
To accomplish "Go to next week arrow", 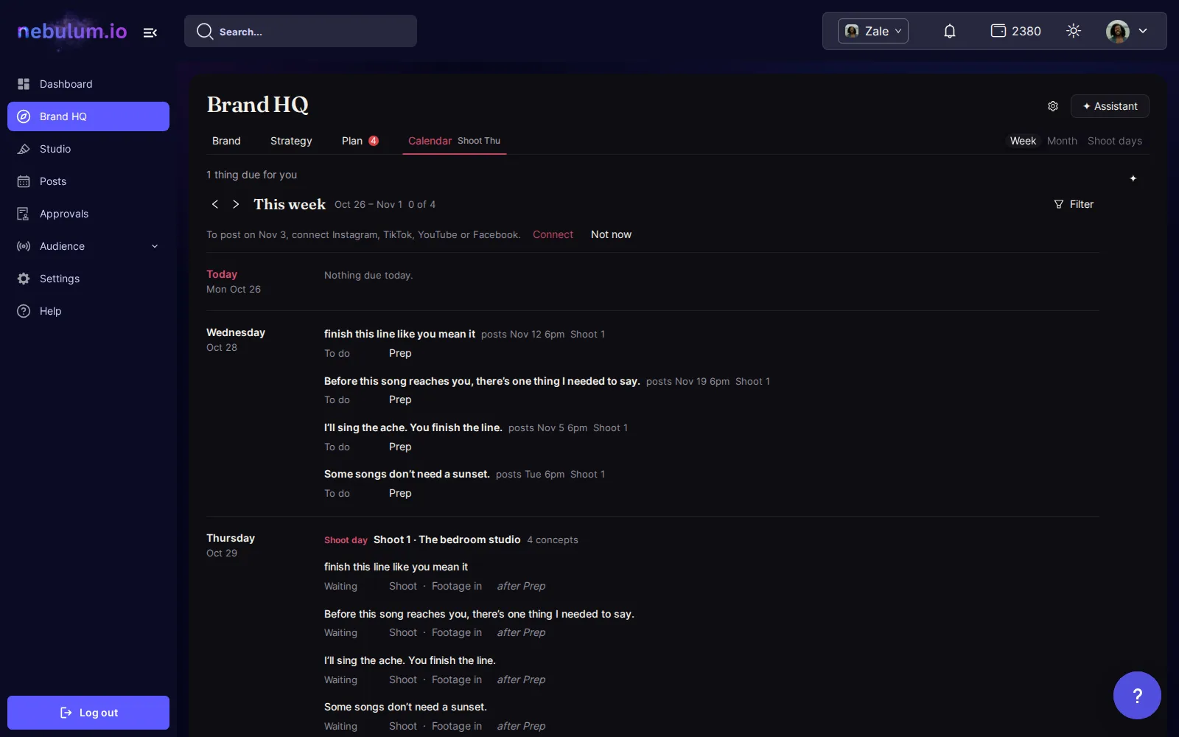I will click(x=236, y=204).
